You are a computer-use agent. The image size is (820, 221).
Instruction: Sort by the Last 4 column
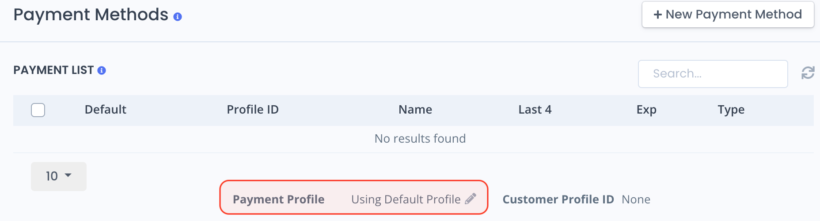[535, 110]
